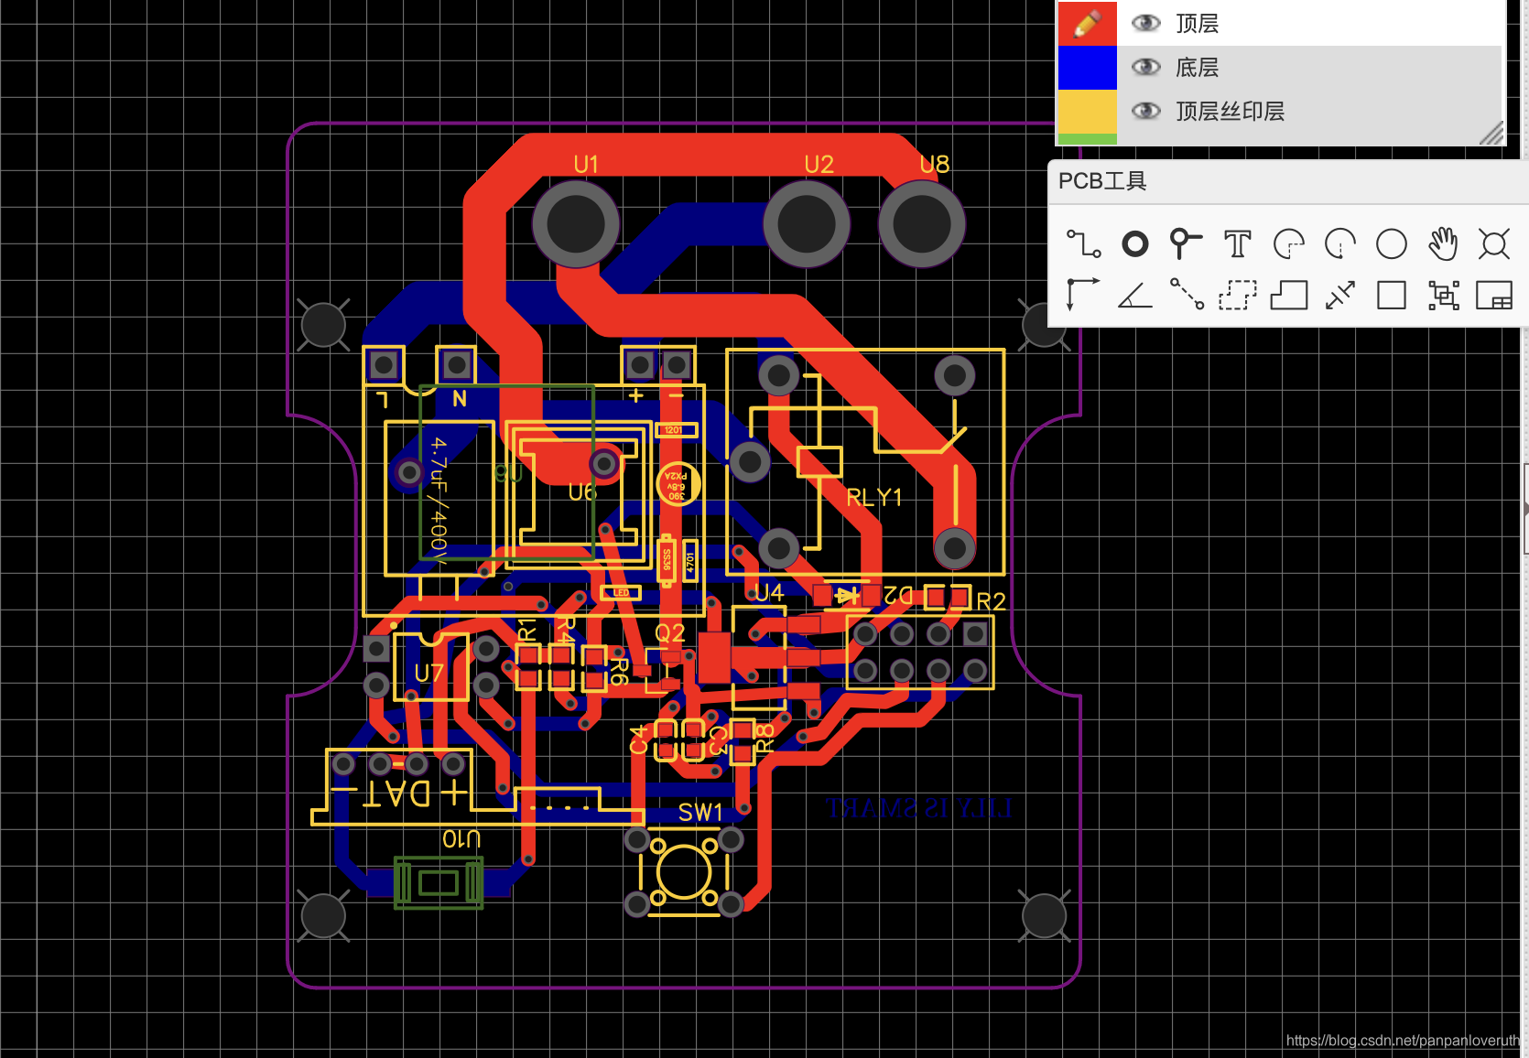Click the Q2 transistor label
1529x1058 pixels.
click(x=669, y=632)
